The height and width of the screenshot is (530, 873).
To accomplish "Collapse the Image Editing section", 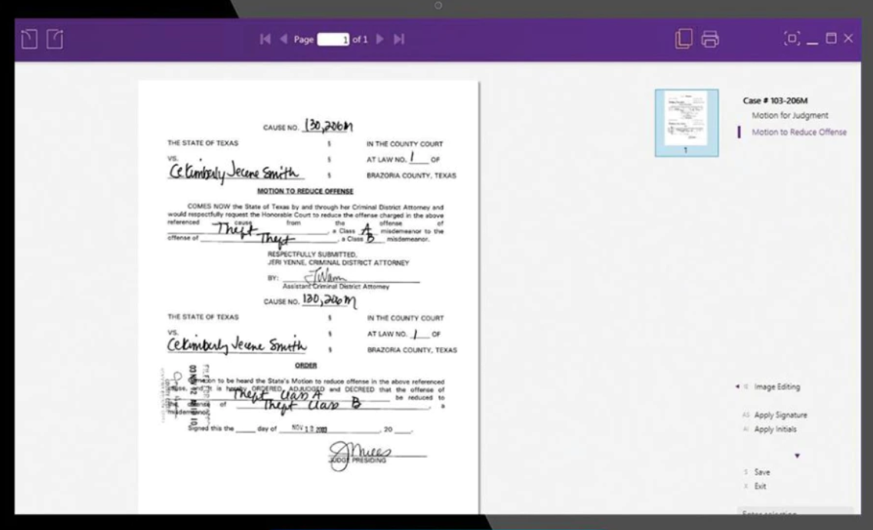I will [738, 386].
